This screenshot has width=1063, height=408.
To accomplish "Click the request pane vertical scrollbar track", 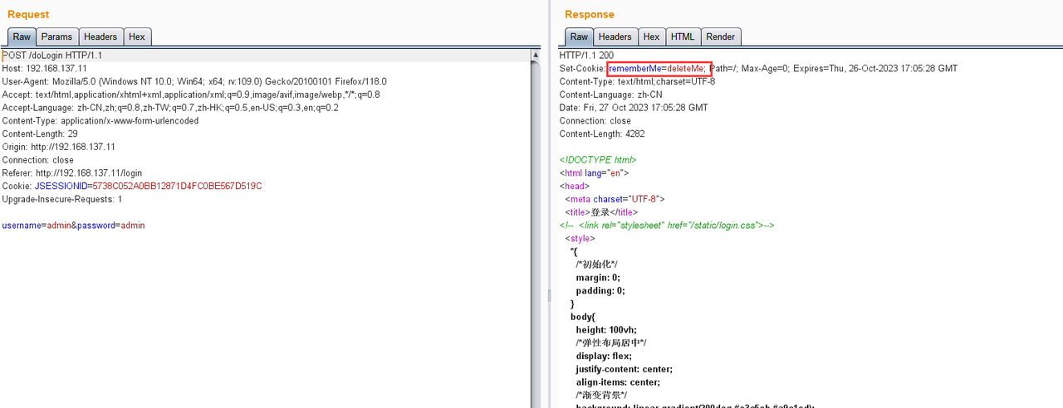I will [536, 232].
